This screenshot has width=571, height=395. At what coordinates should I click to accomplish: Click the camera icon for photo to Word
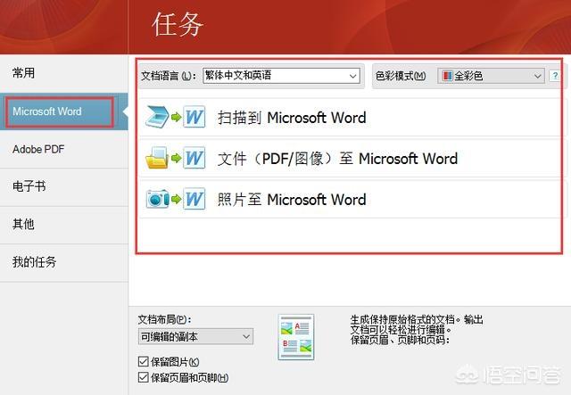pos(157,199)
